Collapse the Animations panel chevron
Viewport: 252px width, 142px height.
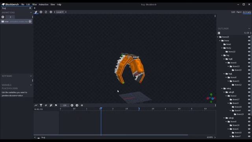31,13
